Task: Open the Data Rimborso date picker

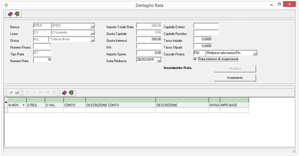Action: point(159,60)
